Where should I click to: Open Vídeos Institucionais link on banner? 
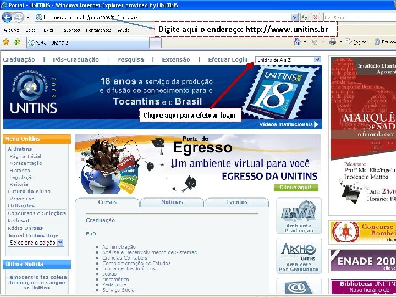coord(288,124)
